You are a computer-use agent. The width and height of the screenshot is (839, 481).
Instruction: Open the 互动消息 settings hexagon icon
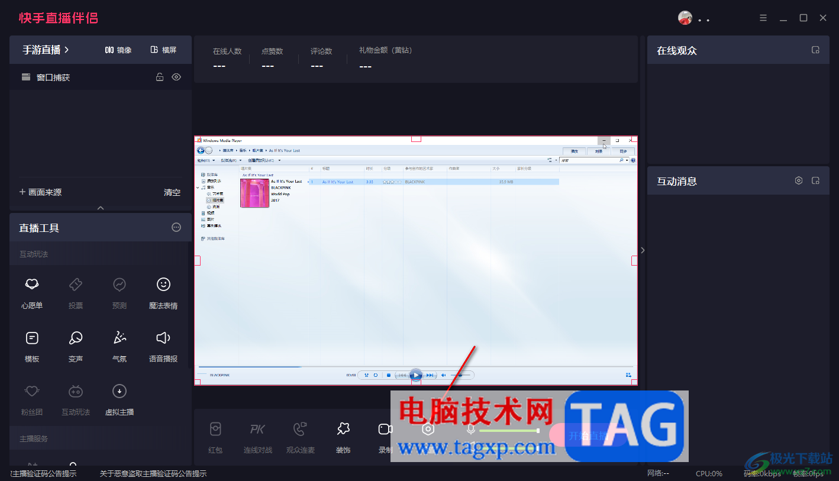tap(799, 180)
